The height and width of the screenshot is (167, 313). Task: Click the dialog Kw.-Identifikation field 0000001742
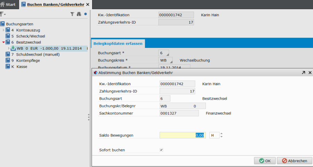pos(177,84)
